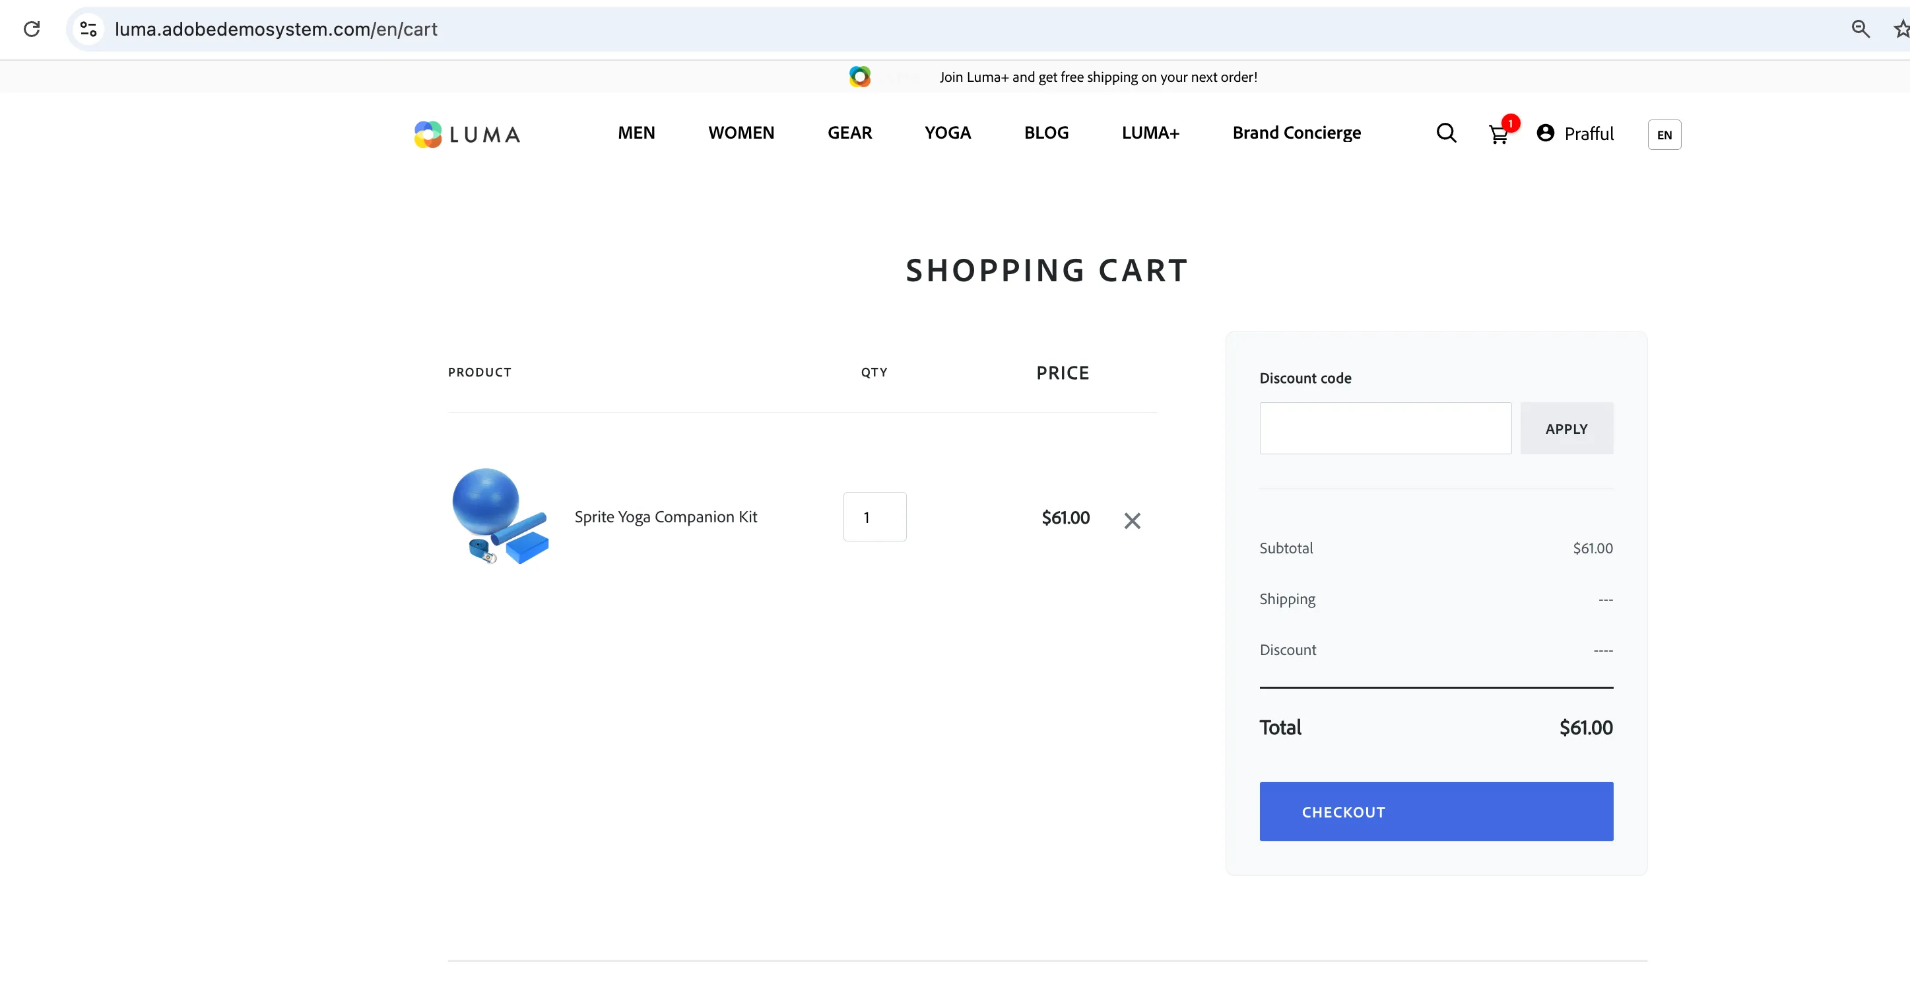1910x1005 pixels.
Task: Open the MEN menu
Action: (636, 133)
